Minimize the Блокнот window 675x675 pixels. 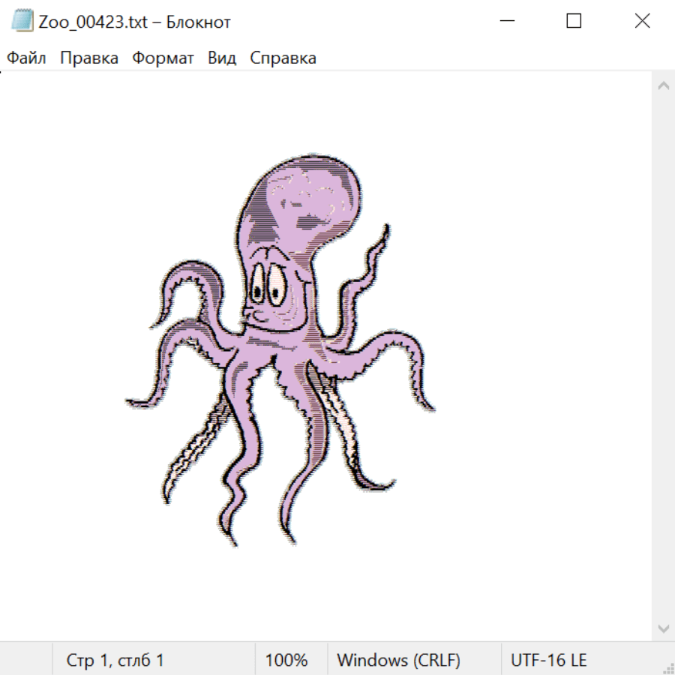(506, 21)
